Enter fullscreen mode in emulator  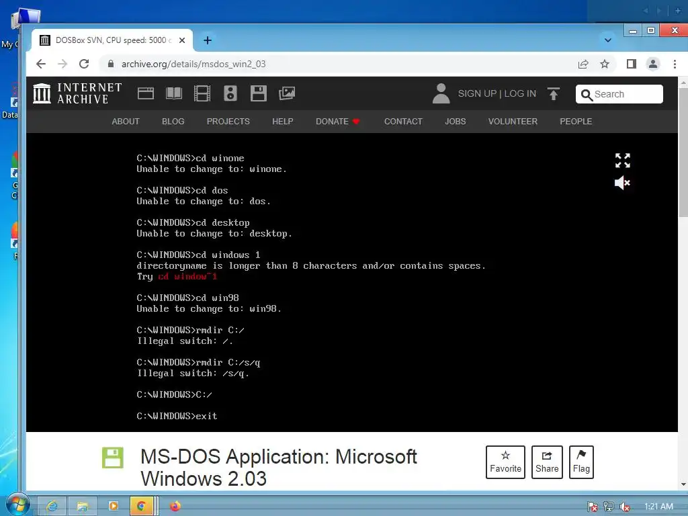click(x=622, y=161)
